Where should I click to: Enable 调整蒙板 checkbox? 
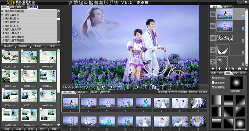[213, 83]
